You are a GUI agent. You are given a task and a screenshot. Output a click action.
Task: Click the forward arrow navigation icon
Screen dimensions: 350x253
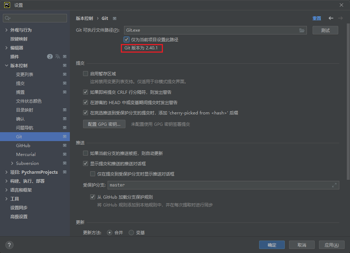(x=340, y=18)
